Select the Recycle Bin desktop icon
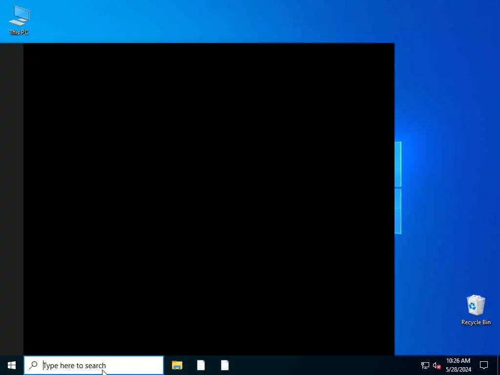 tap(476, 310)
